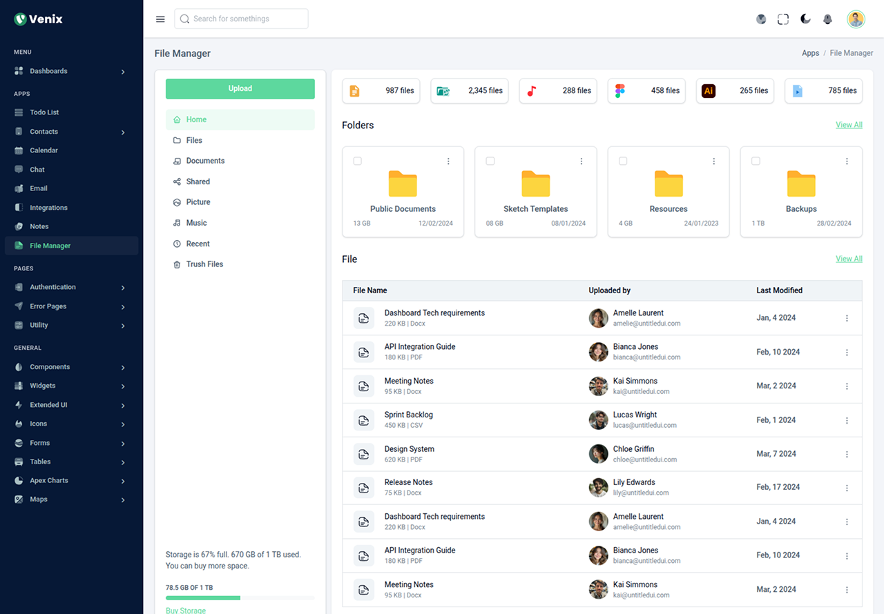Image resolution: width=884 pixels, height=614 pixels.
Task: Click the red music files icon
Action: [x=531, y=90]
